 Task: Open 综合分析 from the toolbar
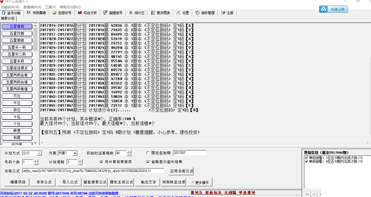tap(87, 13)
